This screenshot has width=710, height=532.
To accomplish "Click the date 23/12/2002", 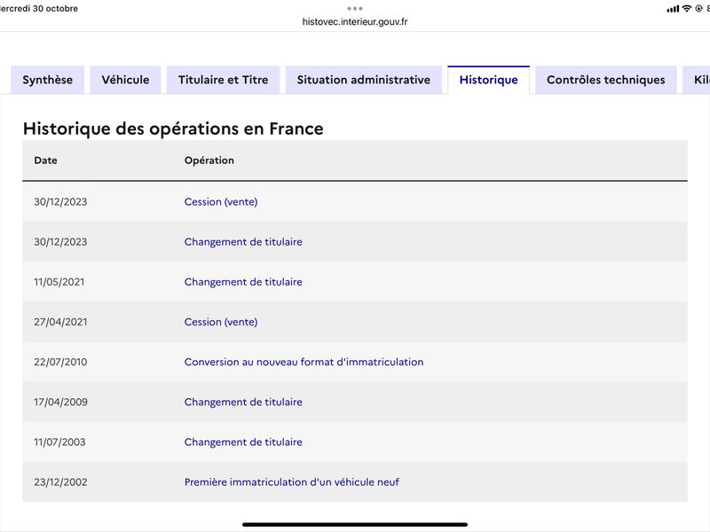I will (x=60, y=482).
